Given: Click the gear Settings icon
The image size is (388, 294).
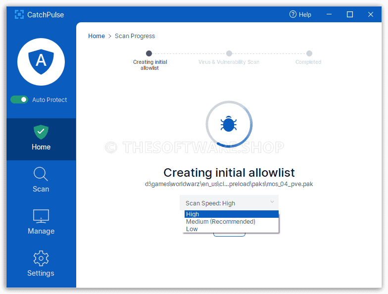Looking at the screenshot, I should pyautogui.click(x=41, y=258).
